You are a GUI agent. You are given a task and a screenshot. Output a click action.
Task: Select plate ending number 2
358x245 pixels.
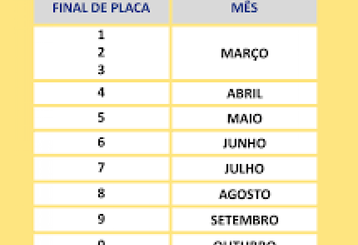click(101, 53)
